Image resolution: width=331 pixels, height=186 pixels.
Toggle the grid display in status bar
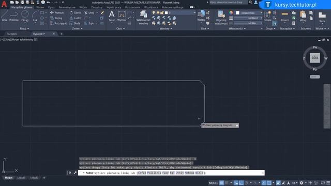pyautogui.click(x=222, y=183)
